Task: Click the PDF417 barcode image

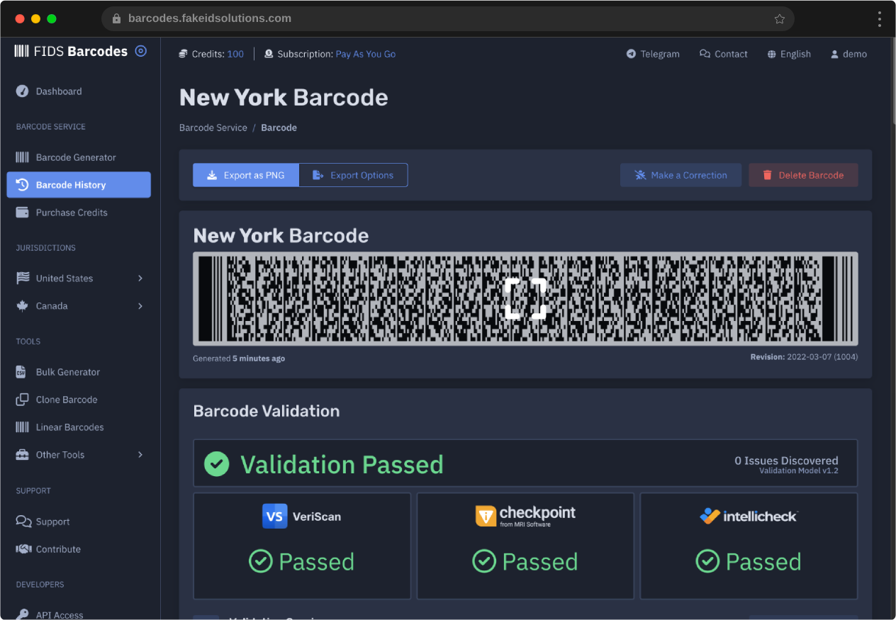Action: click(x=525, y=298)
